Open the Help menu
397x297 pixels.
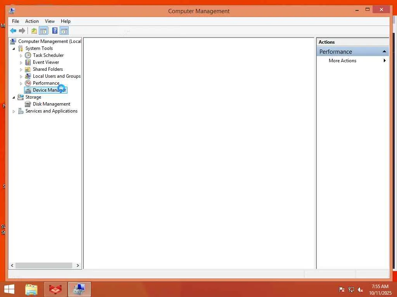click(66, 21)
